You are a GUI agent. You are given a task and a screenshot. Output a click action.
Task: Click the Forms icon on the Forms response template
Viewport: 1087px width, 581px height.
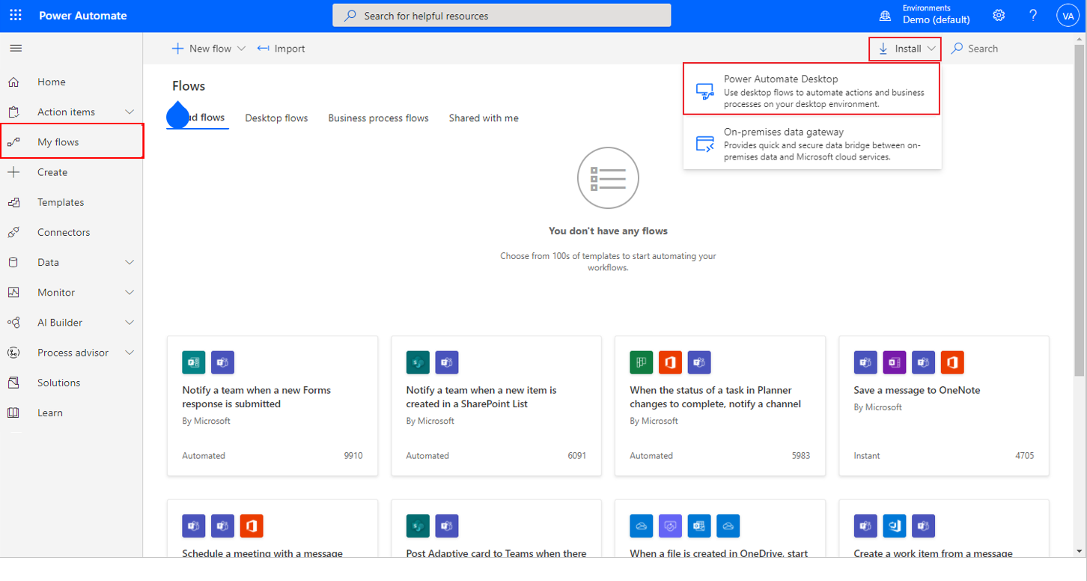click(193, 362)
